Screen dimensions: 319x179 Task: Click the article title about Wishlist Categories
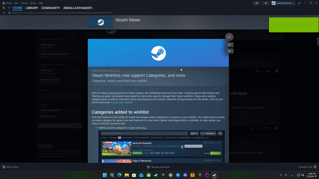point(138,75)
